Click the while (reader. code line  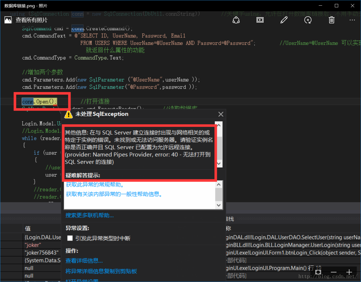click(x=41, y=138)
